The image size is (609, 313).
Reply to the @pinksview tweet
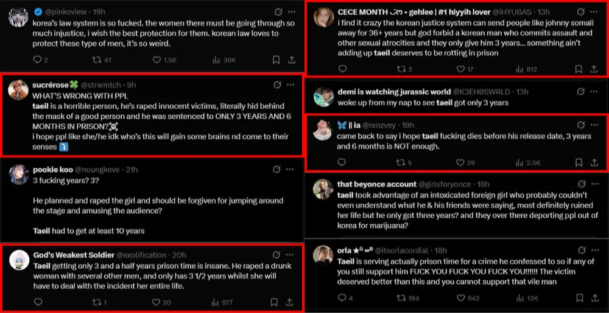[37, 60]
